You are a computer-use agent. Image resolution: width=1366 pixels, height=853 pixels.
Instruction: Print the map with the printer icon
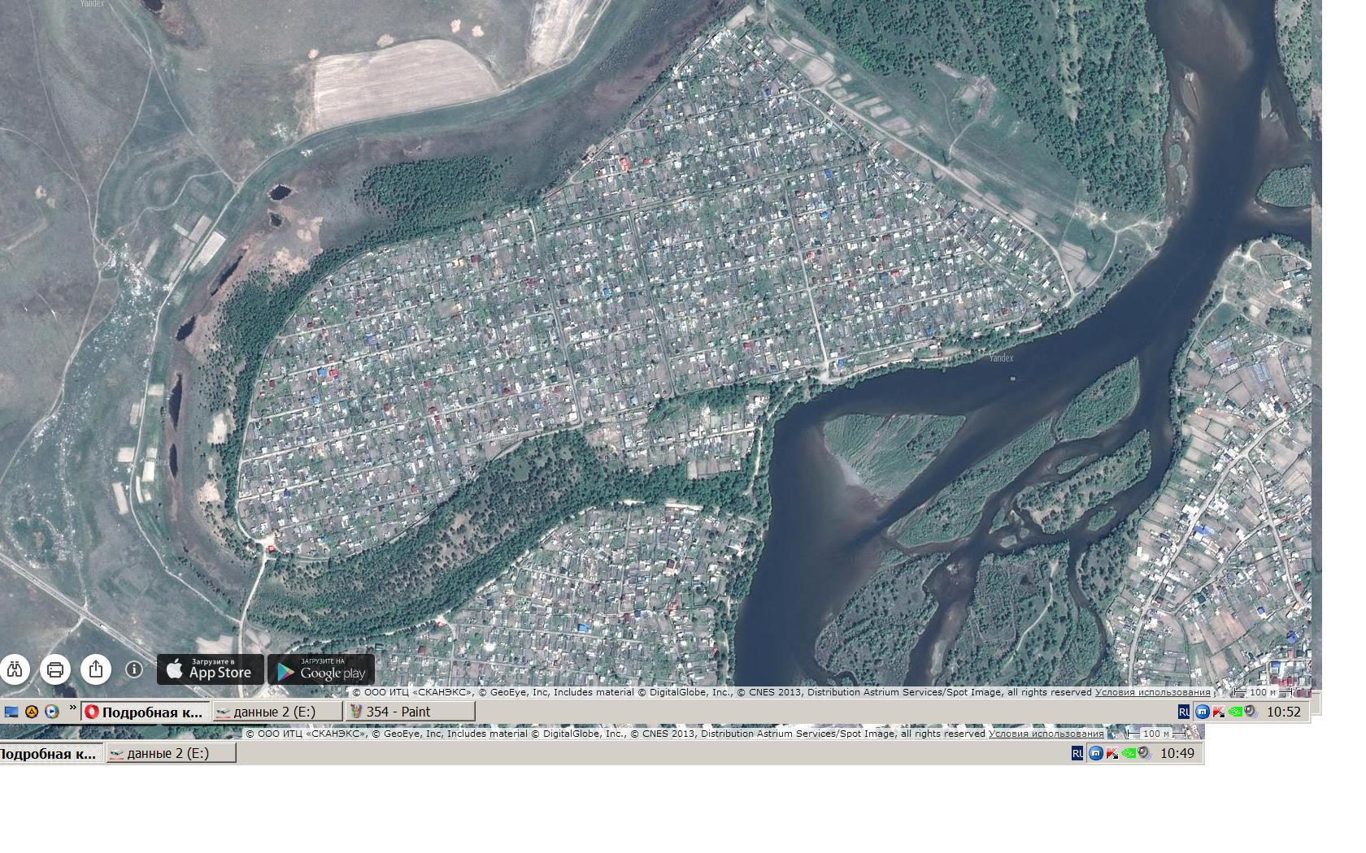tap(55, 669)
